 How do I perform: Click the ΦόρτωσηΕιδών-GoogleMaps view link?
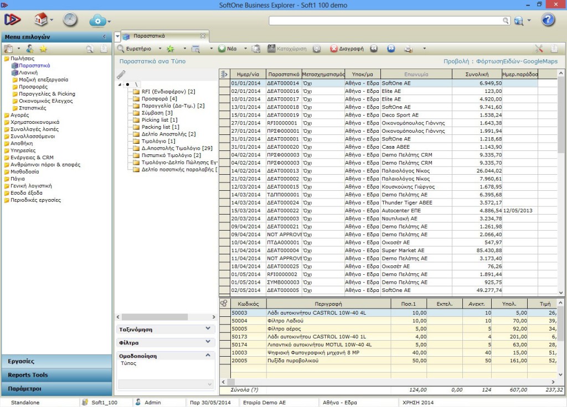point(517,61)
